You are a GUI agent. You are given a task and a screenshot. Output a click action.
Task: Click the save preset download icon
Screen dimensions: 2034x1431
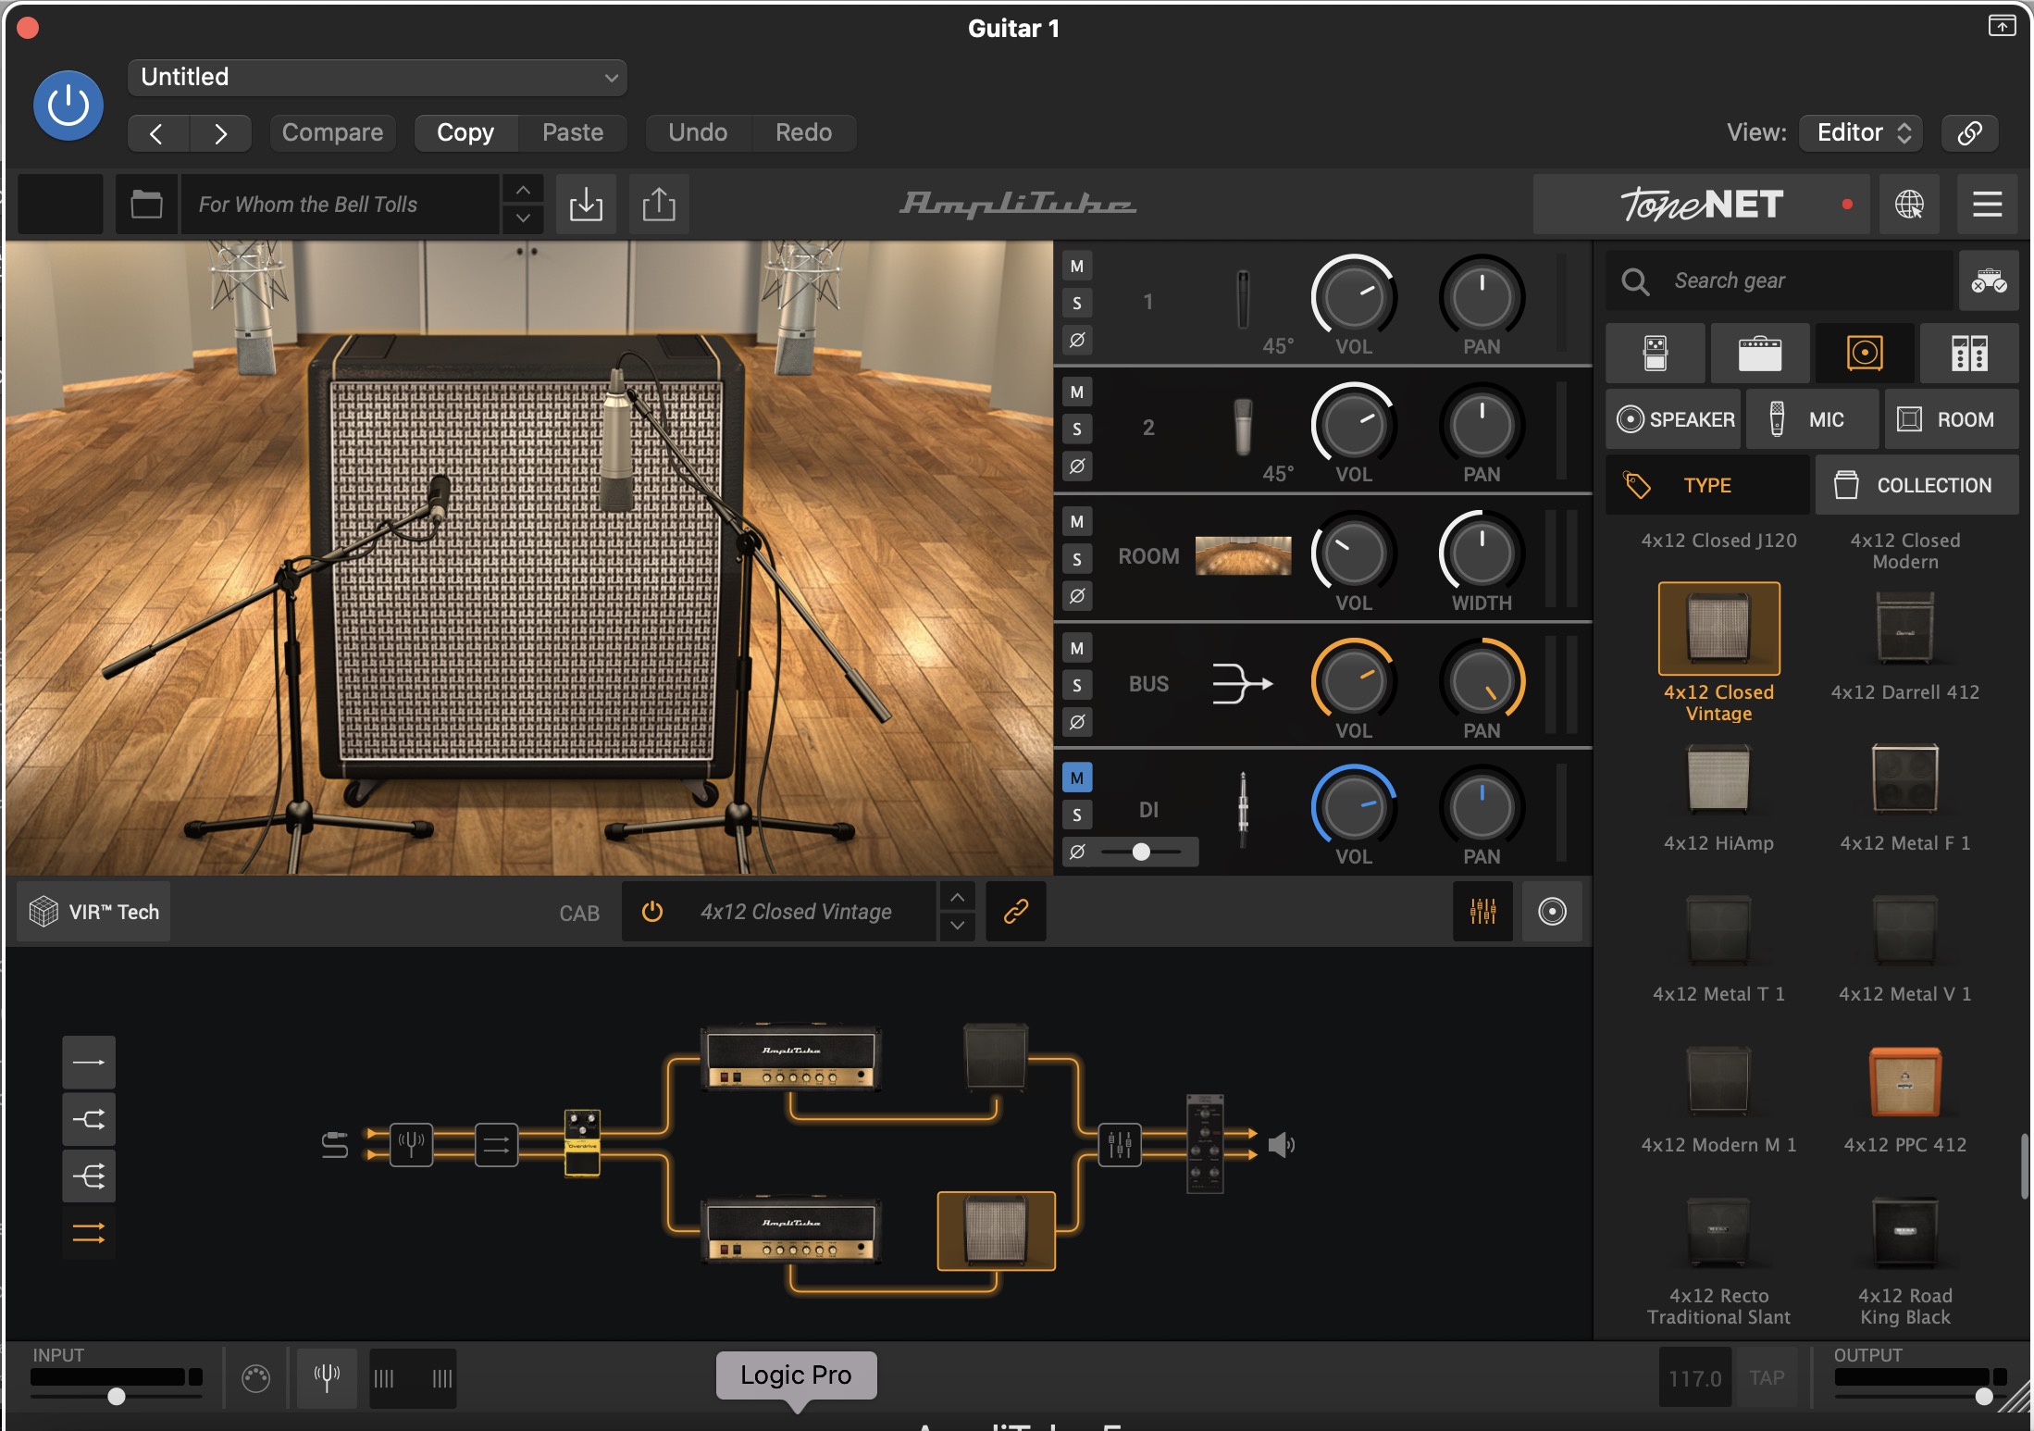pos(586,204)
